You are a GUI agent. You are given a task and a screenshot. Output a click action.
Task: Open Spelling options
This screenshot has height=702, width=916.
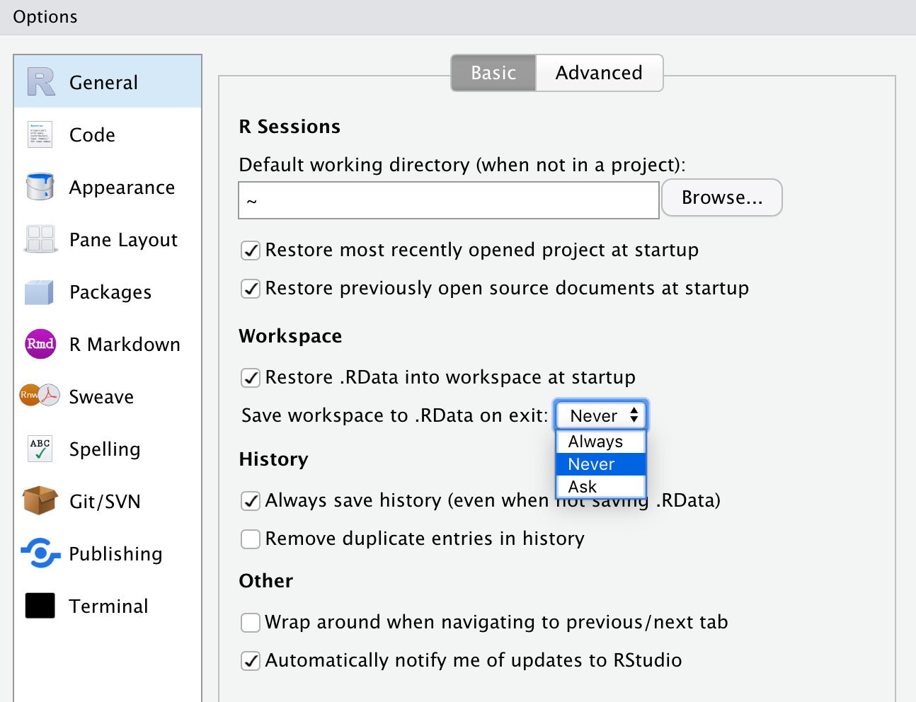point(108,449)
